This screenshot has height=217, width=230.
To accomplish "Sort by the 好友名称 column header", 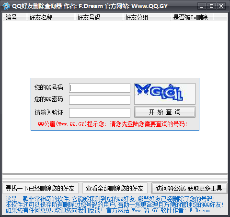I will click(x=51, y=17).
